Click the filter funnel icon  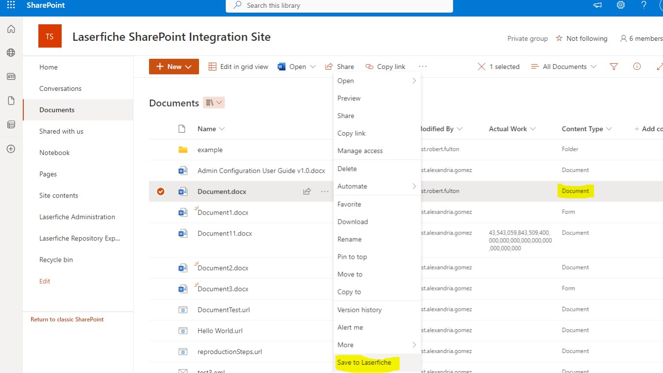click(x=614, y=67)
